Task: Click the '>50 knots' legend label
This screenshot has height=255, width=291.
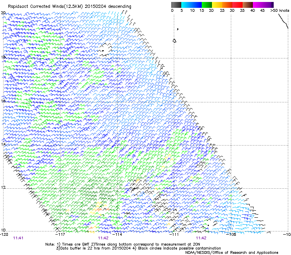Action: coord(280,11)
